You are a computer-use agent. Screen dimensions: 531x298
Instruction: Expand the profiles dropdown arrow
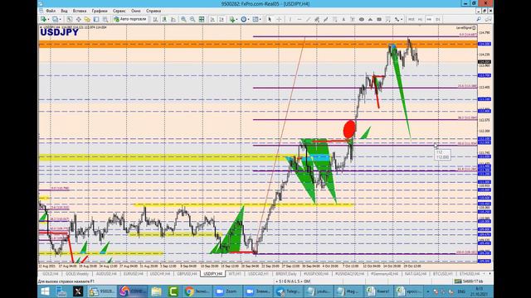(x=60, y=19)
